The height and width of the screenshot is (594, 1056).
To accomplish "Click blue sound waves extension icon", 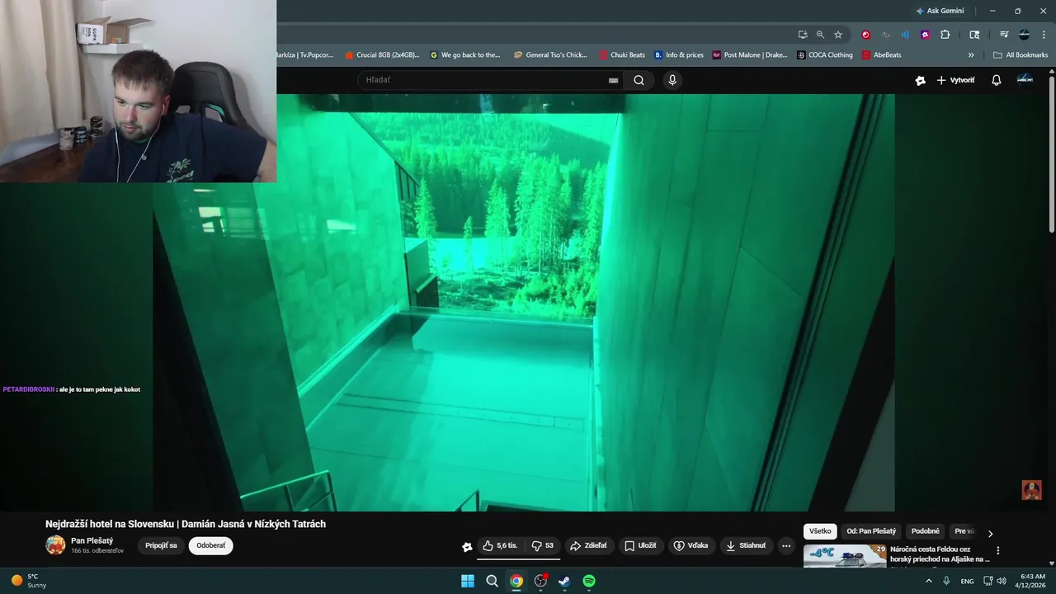I will [x=905, y=35].
